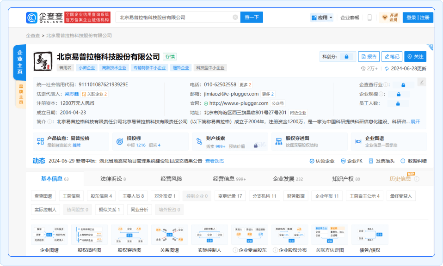This screenshot has width=443, height=266.
Task: Follow the company with 关注 button
Action: tap(415, 57)
